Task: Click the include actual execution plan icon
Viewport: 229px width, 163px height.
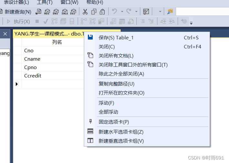Action: click(84, 22)
